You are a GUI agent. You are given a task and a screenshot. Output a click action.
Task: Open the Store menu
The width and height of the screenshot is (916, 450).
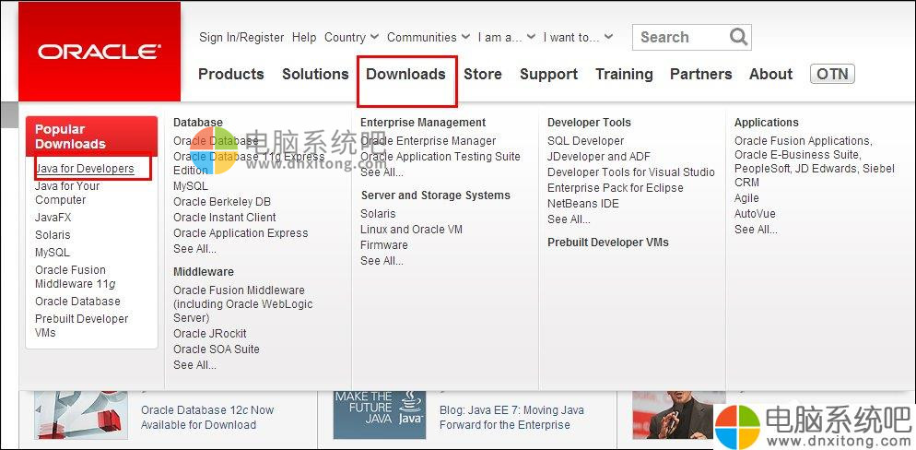483,74
